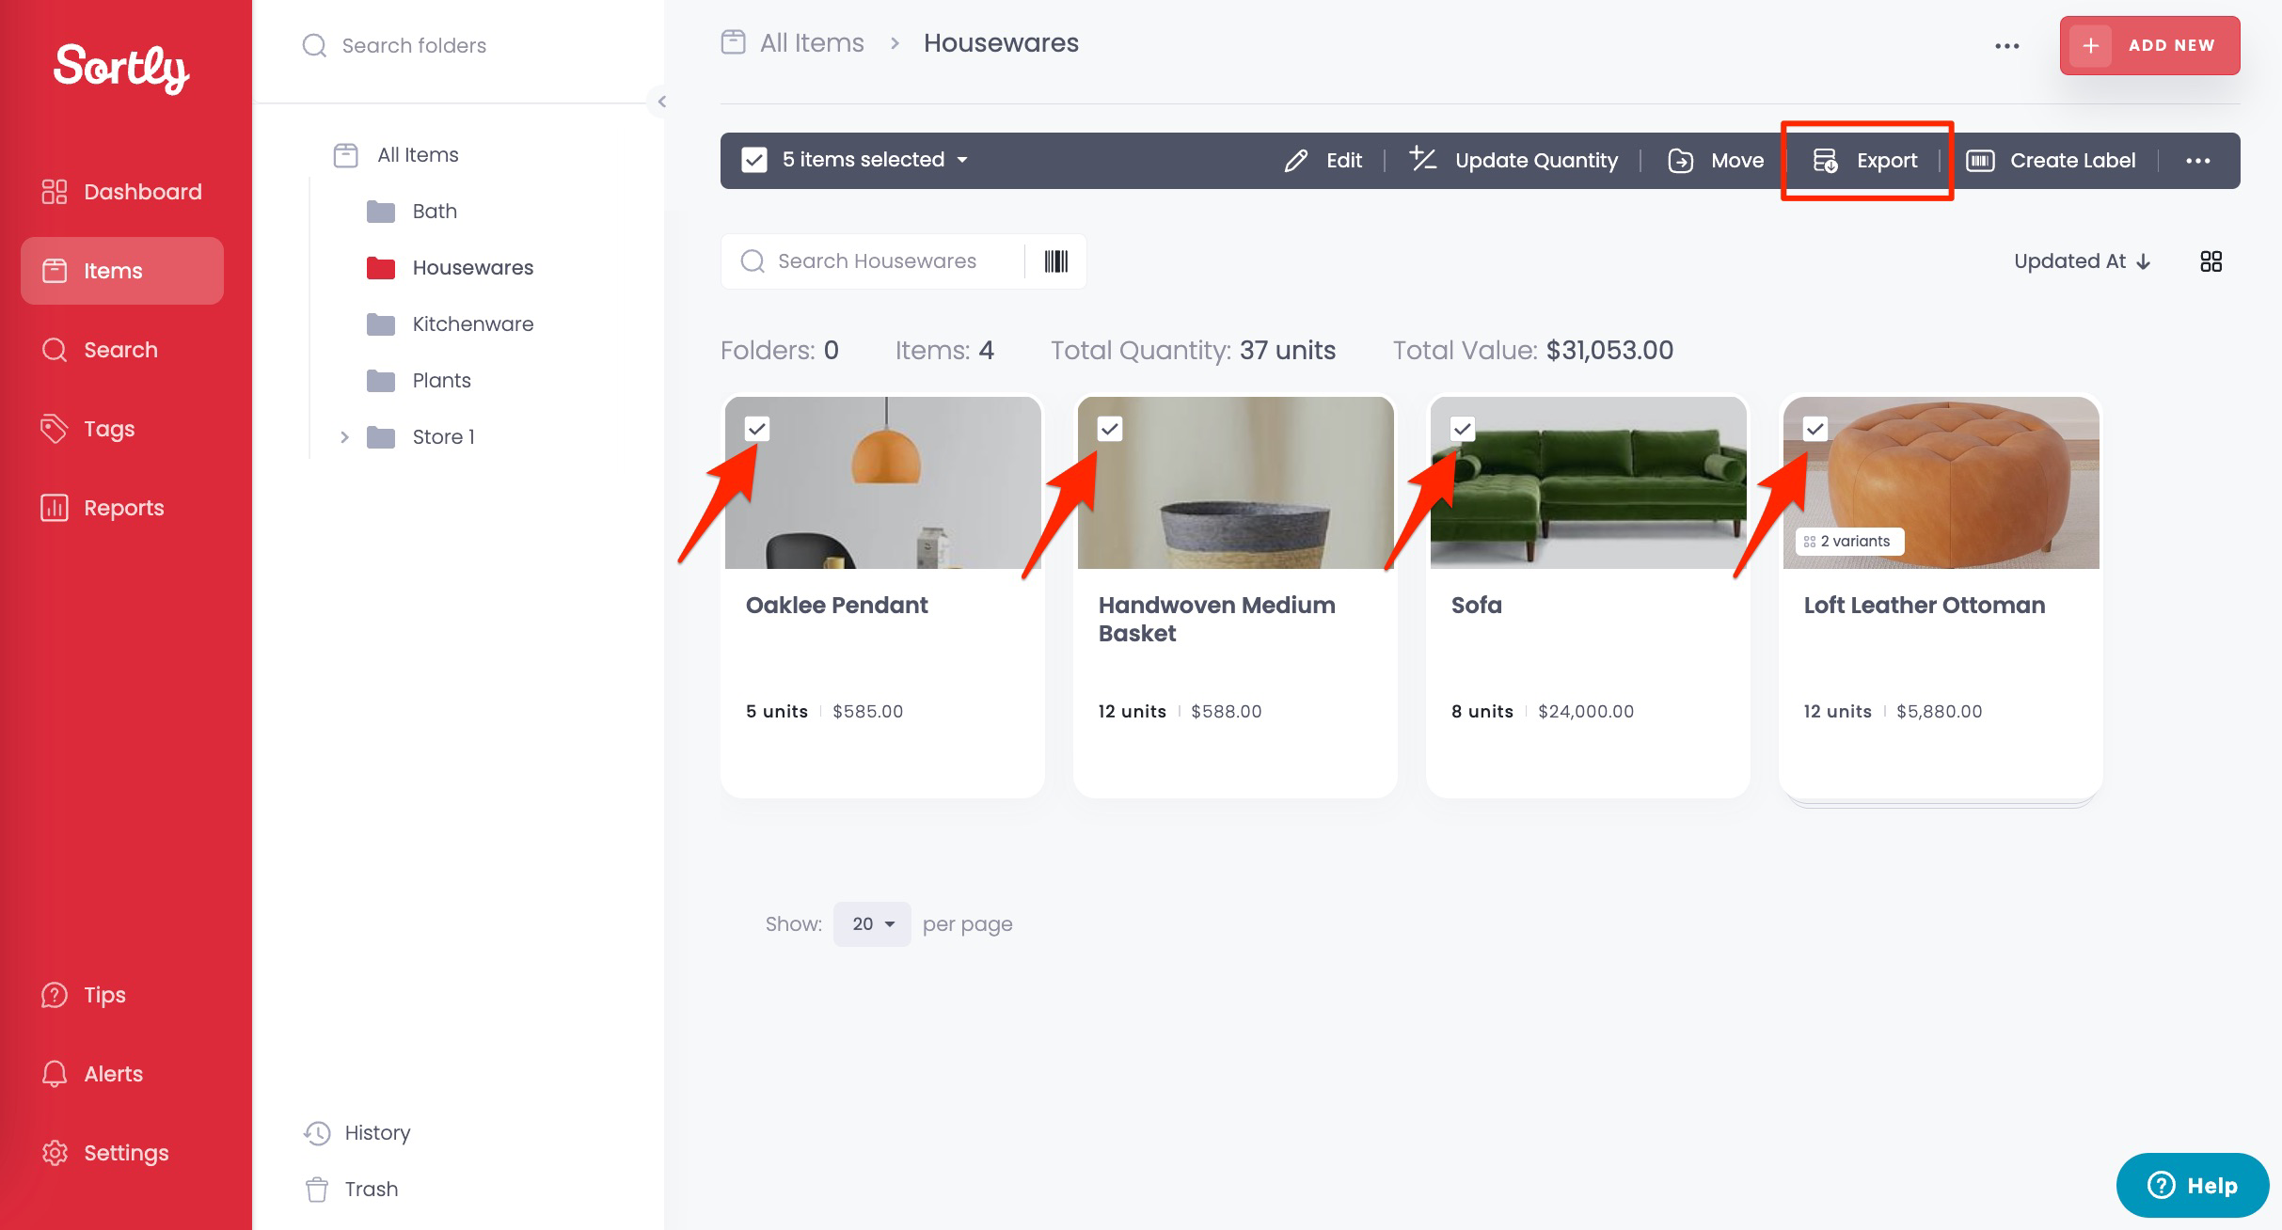Click the Sofa item title
This screenshot has width=2282, height=1230.
1477,606
